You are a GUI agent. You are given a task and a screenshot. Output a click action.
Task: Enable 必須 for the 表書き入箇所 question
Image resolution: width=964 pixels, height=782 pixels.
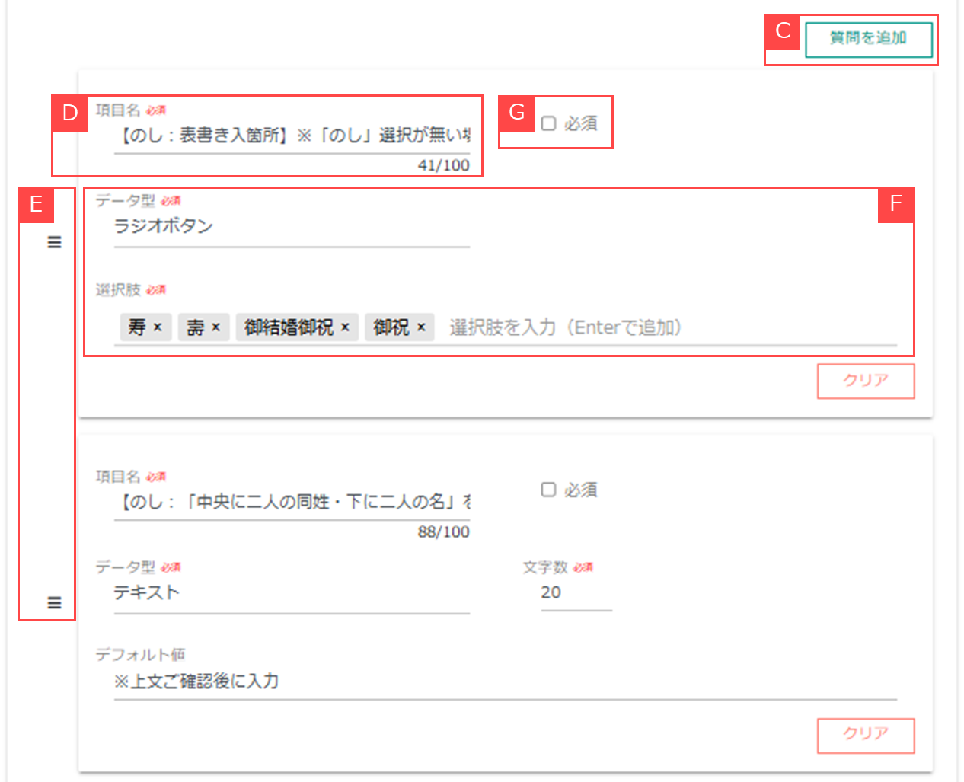click(548, 123)
